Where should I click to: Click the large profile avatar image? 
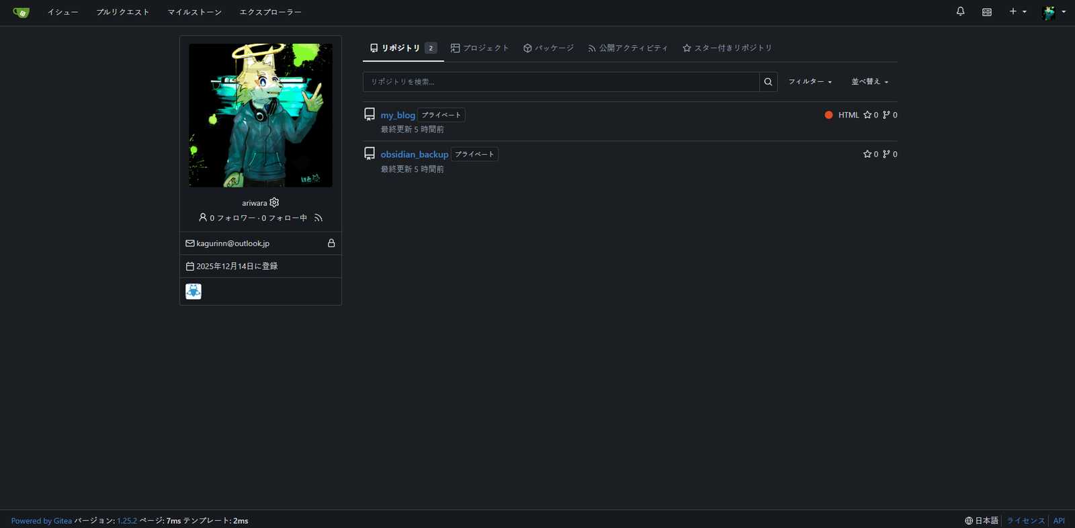point(261,116)
